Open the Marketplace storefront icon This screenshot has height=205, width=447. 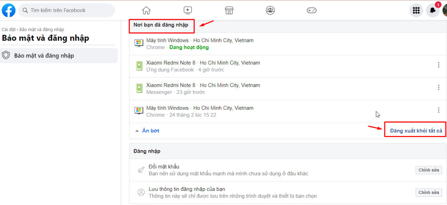coord(229,11)
